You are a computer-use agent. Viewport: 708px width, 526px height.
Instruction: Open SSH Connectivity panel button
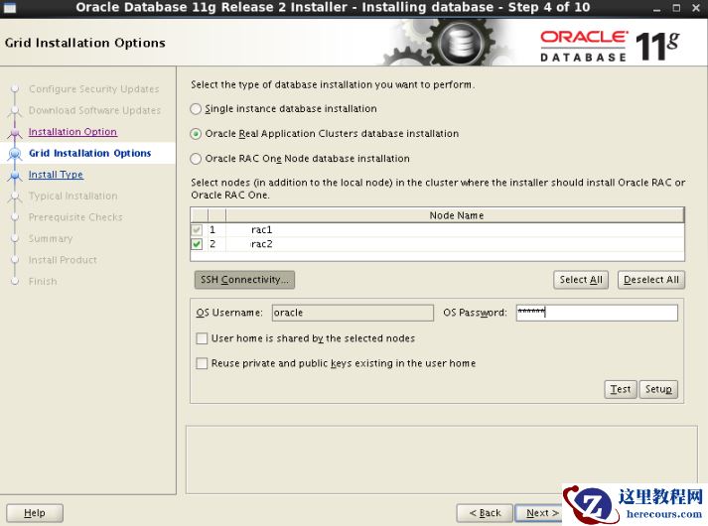point(244,280)
